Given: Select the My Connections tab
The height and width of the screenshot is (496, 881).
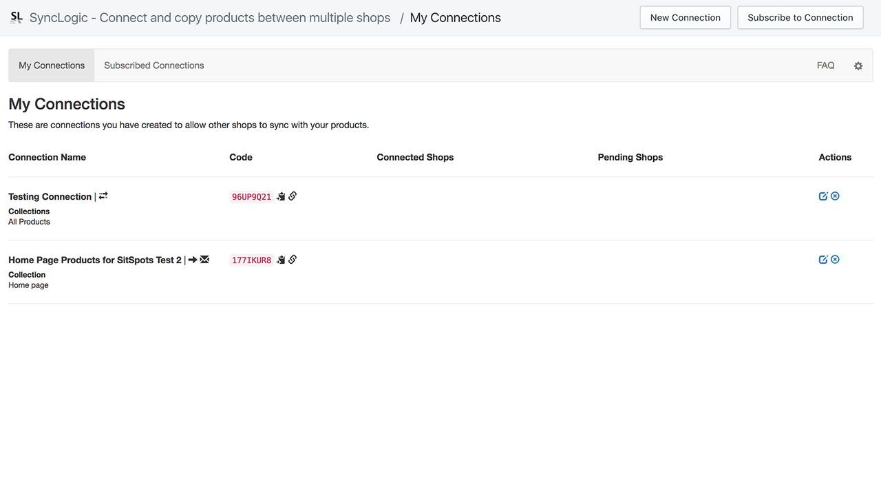Looking at the screenshot, I should 51,65.
